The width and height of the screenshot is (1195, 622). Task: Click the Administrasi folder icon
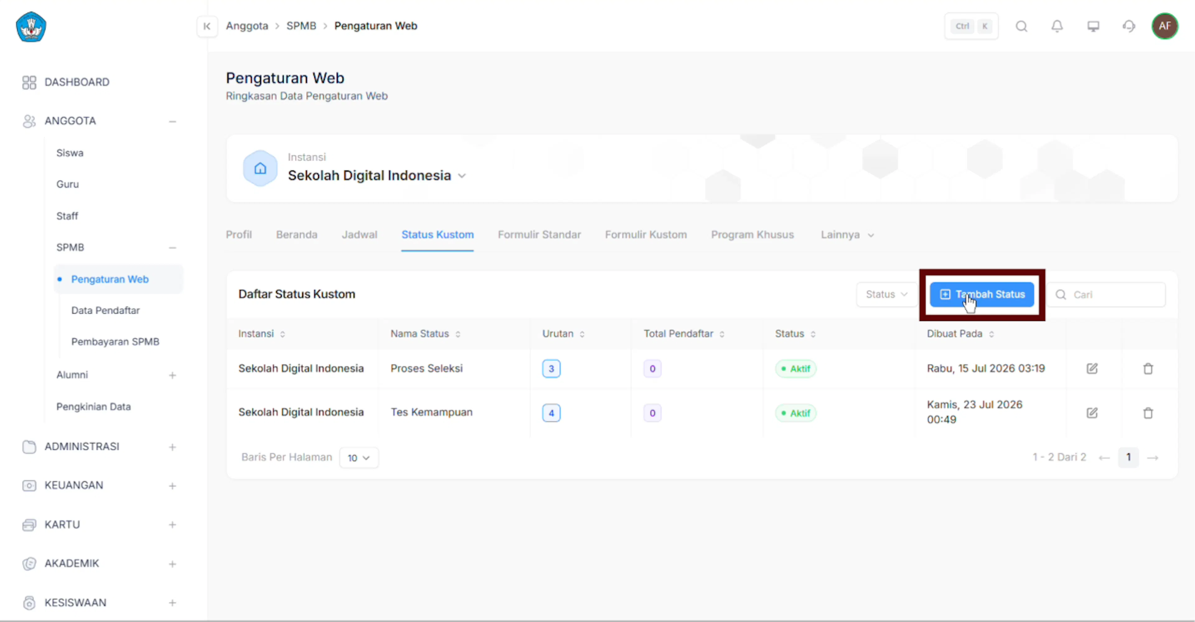coord(29,446)
